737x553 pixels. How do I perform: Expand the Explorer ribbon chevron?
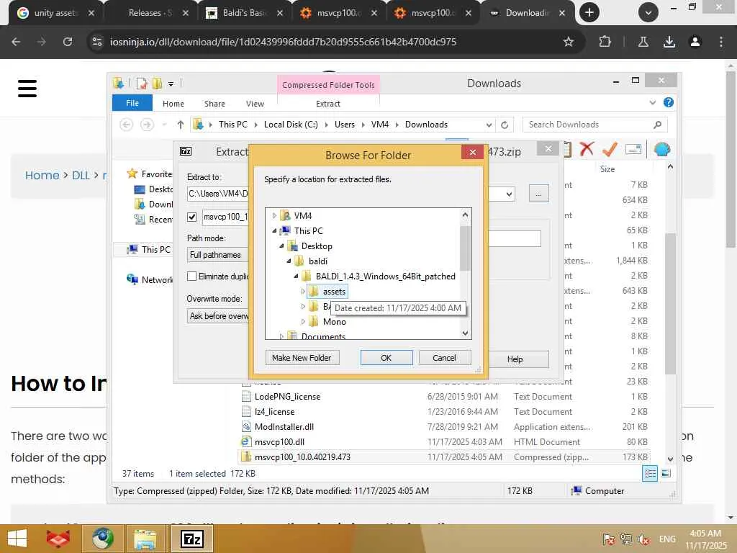click(652, 102)
